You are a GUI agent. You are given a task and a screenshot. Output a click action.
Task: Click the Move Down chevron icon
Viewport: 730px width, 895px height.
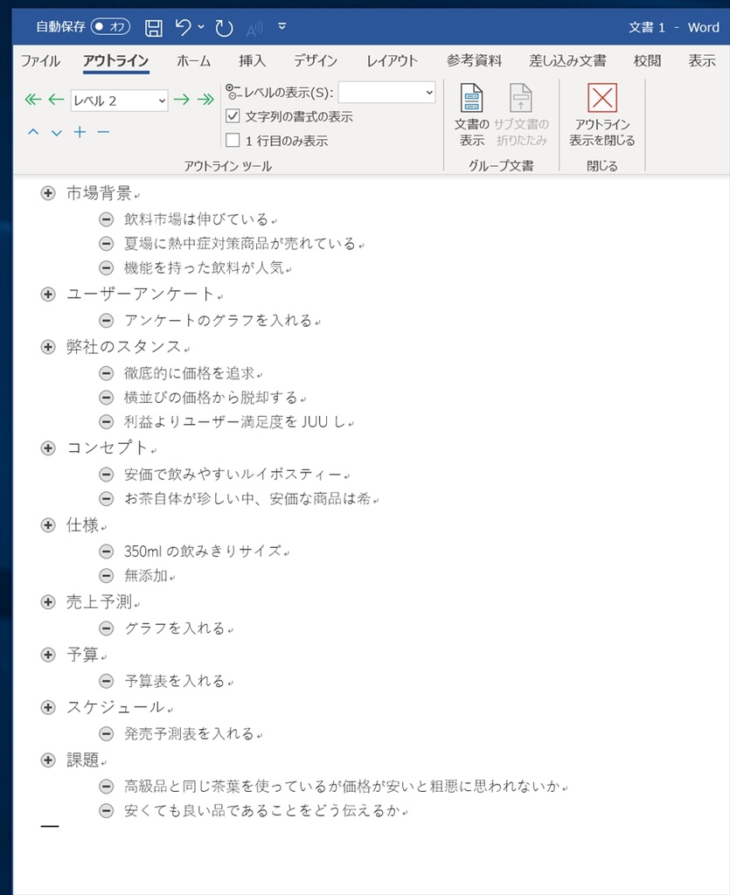tap(57, 133)
